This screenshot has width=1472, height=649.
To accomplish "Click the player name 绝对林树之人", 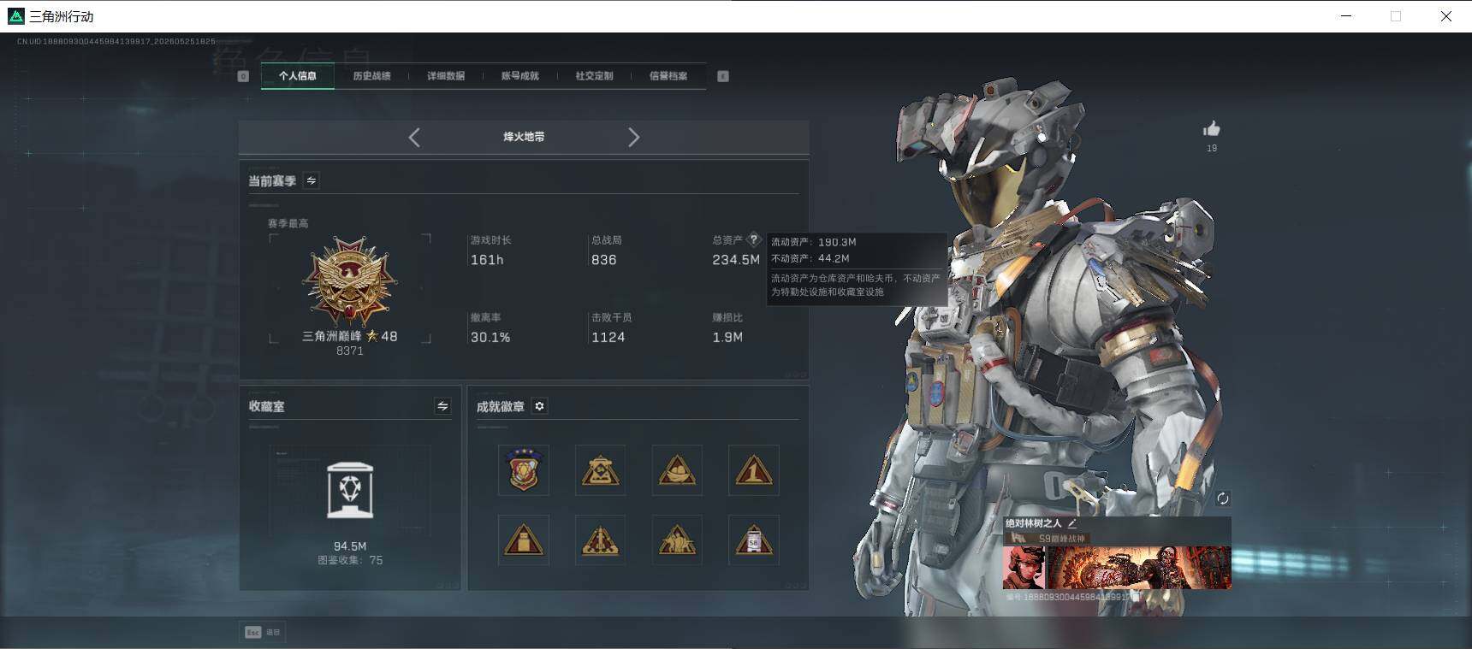I will pos(1034,523).
